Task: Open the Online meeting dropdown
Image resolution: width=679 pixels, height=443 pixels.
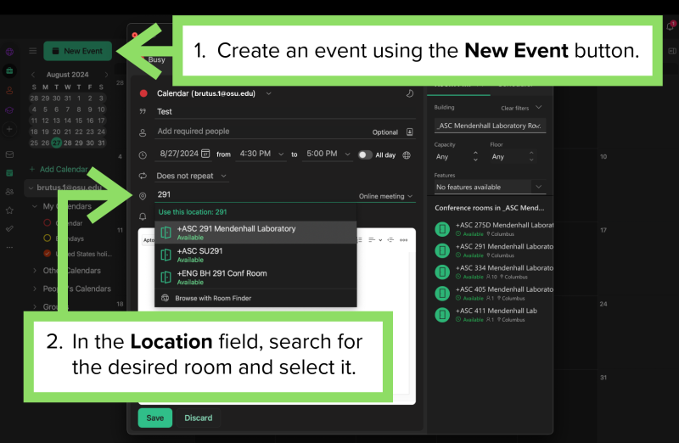Action: pyautogui.click(x=385, y=196)
